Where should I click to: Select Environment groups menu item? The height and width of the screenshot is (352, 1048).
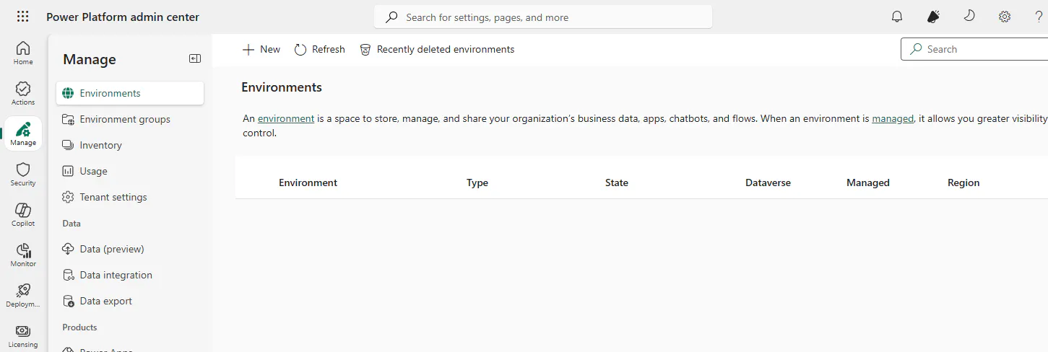point(125,119)
